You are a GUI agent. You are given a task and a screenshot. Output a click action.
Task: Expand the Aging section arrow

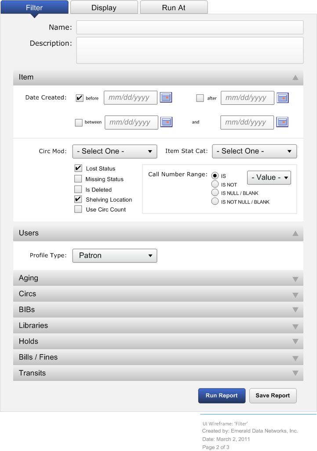(x=295, y=279)
